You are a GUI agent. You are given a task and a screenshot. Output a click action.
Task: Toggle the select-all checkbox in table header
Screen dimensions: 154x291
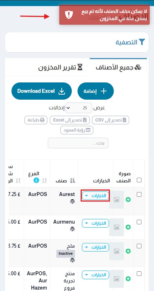coord(139,180)
